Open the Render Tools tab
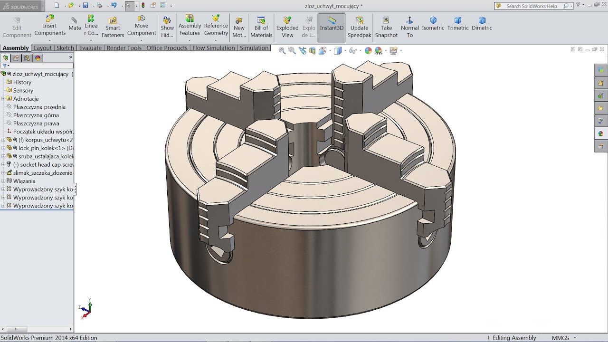The image size is (608, 342). pyautogui.click(x=124, y=48)
